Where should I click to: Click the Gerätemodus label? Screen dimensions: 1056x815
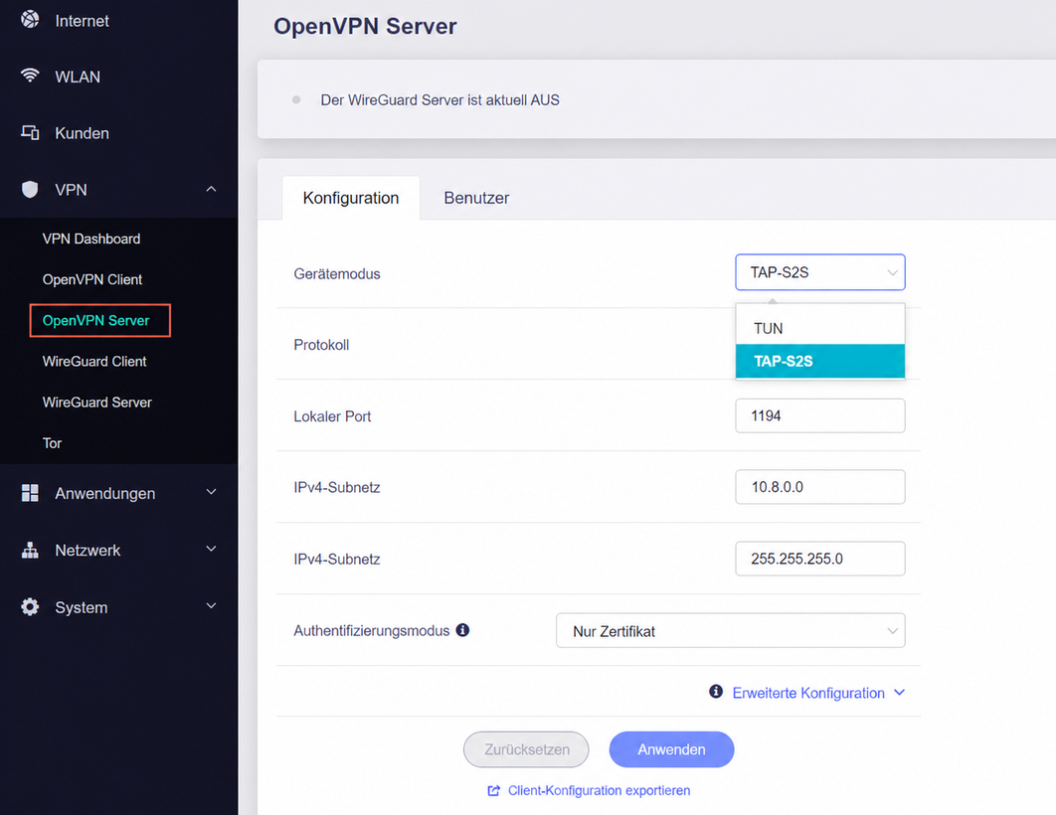coord(337,274)
